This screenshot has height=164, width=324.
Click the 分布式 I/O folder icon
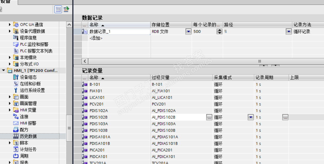click(x=16, y=64)
